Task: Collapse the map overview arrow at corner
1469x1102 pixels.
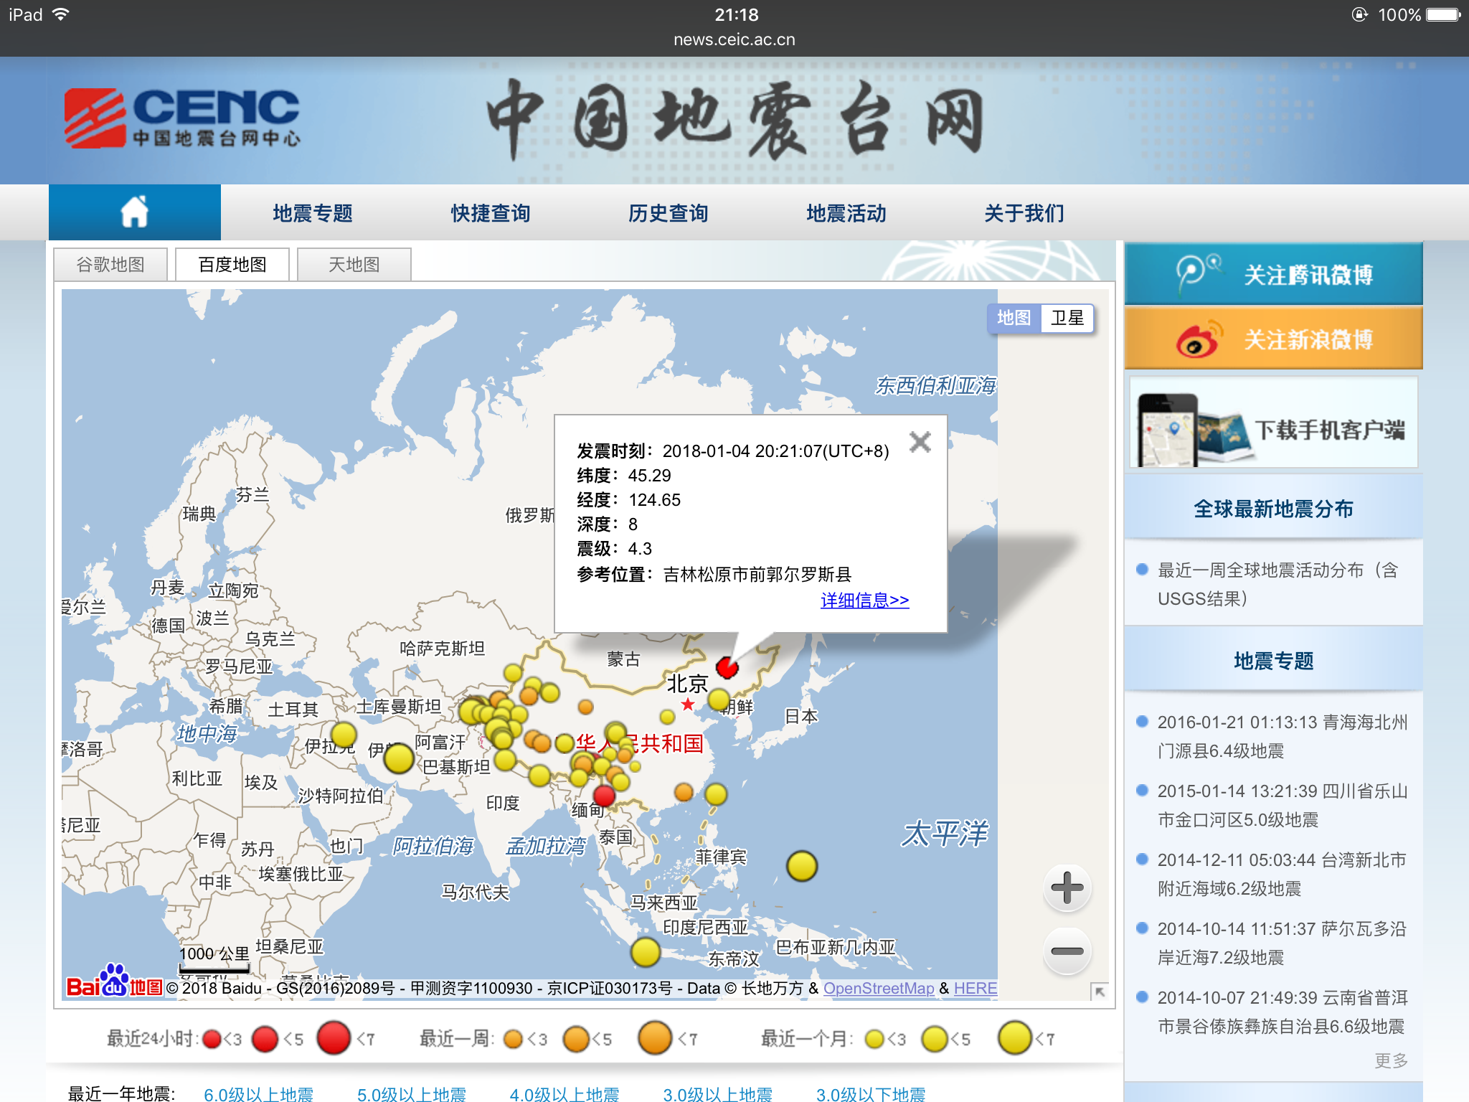Action: pos(1099,991)
